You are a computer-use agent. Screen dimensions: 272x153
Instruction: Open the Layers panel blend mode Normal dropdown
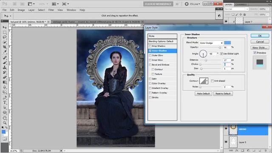click(x=236, y=9)
